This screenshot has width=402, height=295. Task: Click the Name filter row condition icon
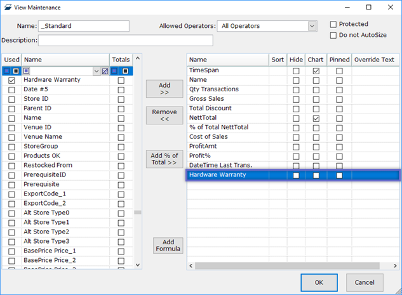point(27,71)
